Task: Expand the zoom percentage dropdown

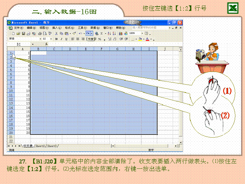Action: point(142,33)
